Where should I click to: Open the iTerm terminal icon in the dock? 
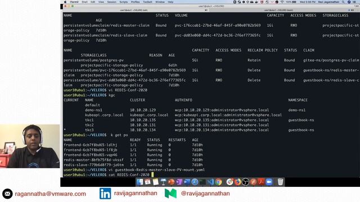(202, 182)
